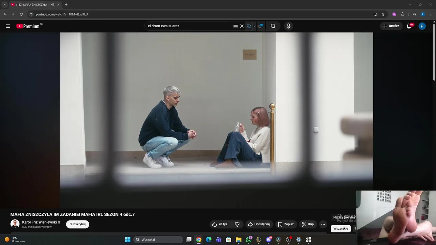Like the video (20 tys.)
Screen dimensions: 436x245
coord(220,224)
